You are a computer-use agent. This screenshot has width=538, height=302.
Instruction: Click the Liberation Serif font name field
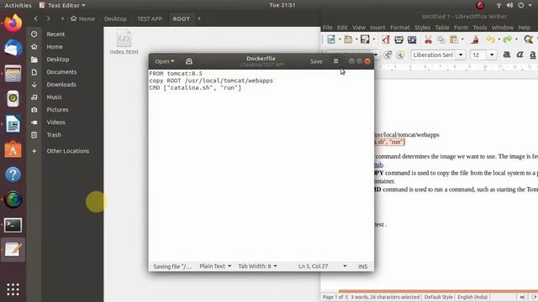(434, 55)
